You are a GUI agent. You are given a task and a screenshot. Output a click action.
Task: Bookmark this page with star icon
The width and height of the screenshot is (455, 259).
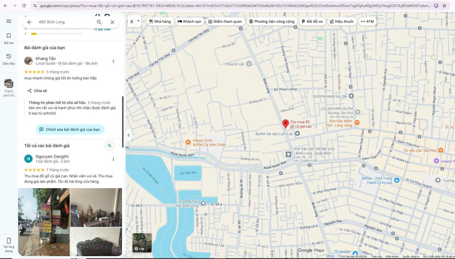(444, 5)
